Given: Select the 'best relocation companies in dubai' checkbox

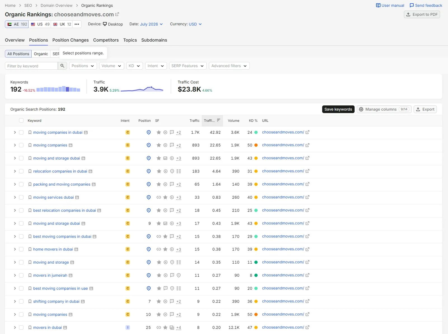Looking at the screenshot, I should click(21, 210).
